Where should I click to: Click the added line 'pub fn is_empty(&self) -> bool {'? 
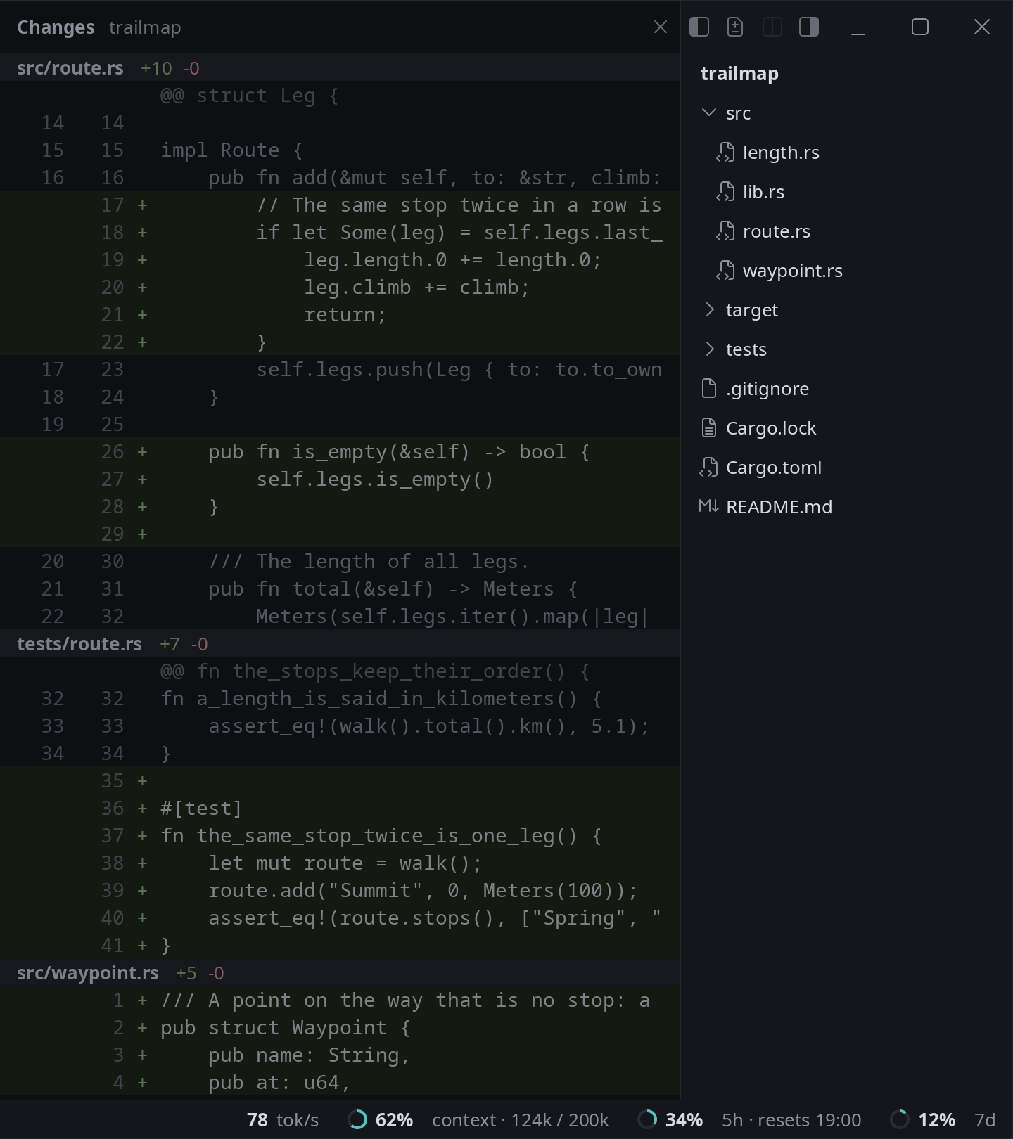tap(340, 451)
